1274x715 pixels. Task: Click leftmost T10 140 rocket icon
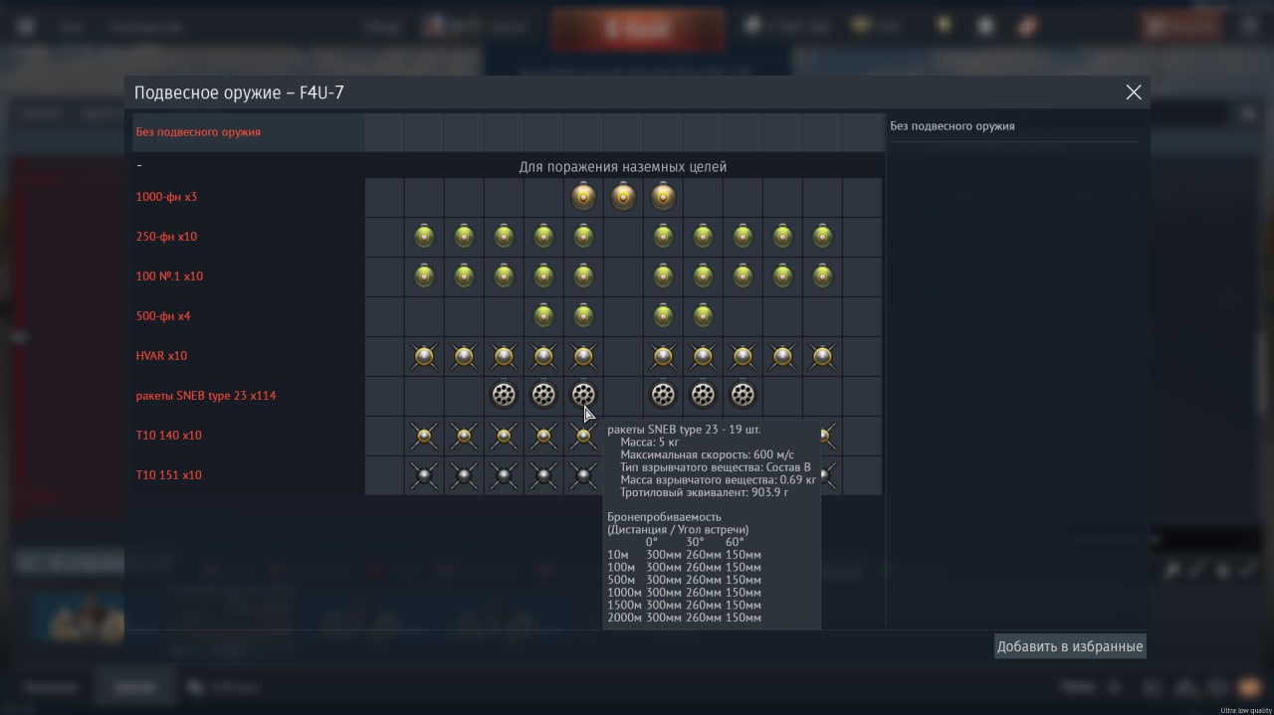point(424,436)
